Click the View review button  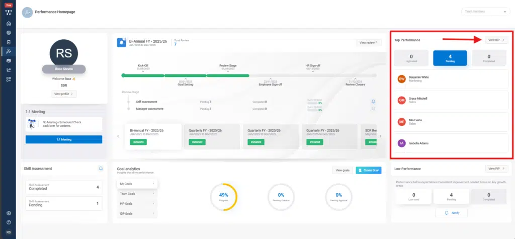pos(369,42)
